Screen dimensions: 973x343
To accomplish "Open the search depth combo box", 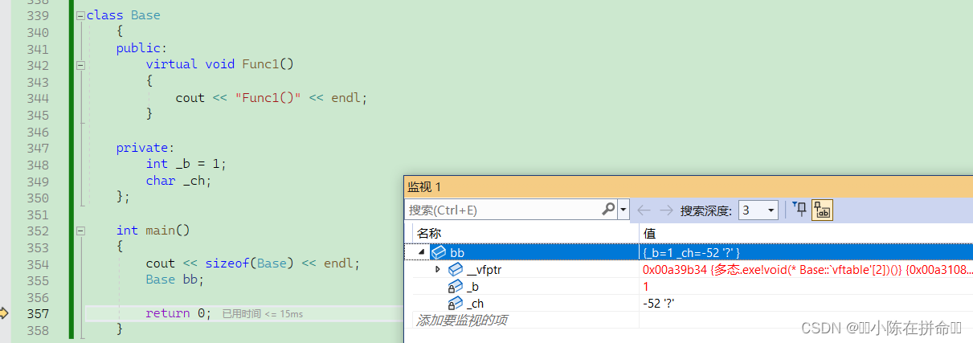I will pos(758,210).
